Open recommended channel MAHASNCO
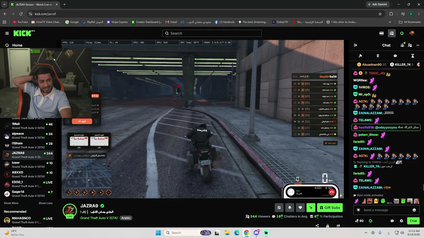 click(28, 220)
